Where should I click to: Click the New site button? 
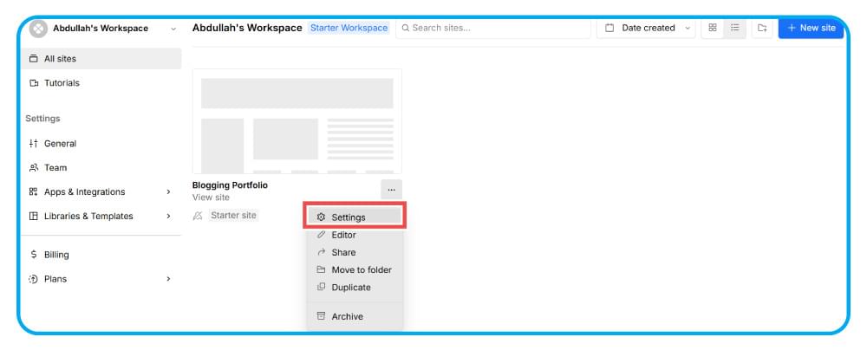point(812,28)
